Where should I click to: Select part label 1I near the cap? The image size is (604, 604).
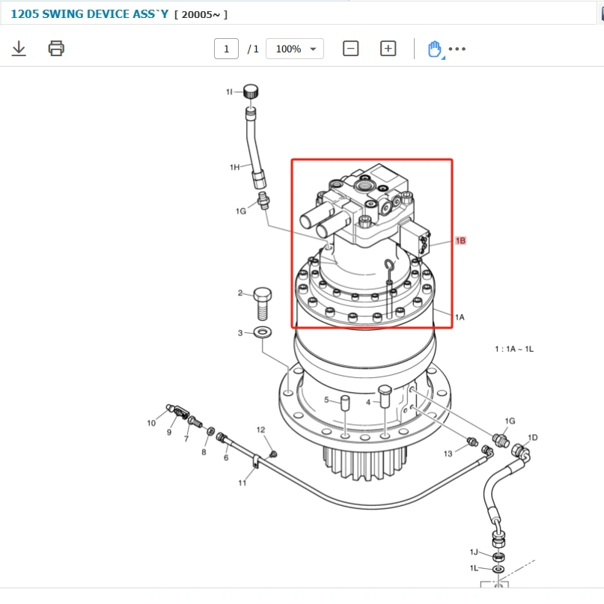click(x=231, y=91)
